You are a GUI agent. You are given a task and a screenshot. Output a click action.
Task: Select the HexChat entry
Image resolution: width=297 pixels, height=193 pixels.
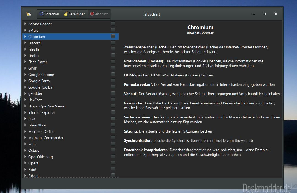pyautogui.click(x=70, y=100)
